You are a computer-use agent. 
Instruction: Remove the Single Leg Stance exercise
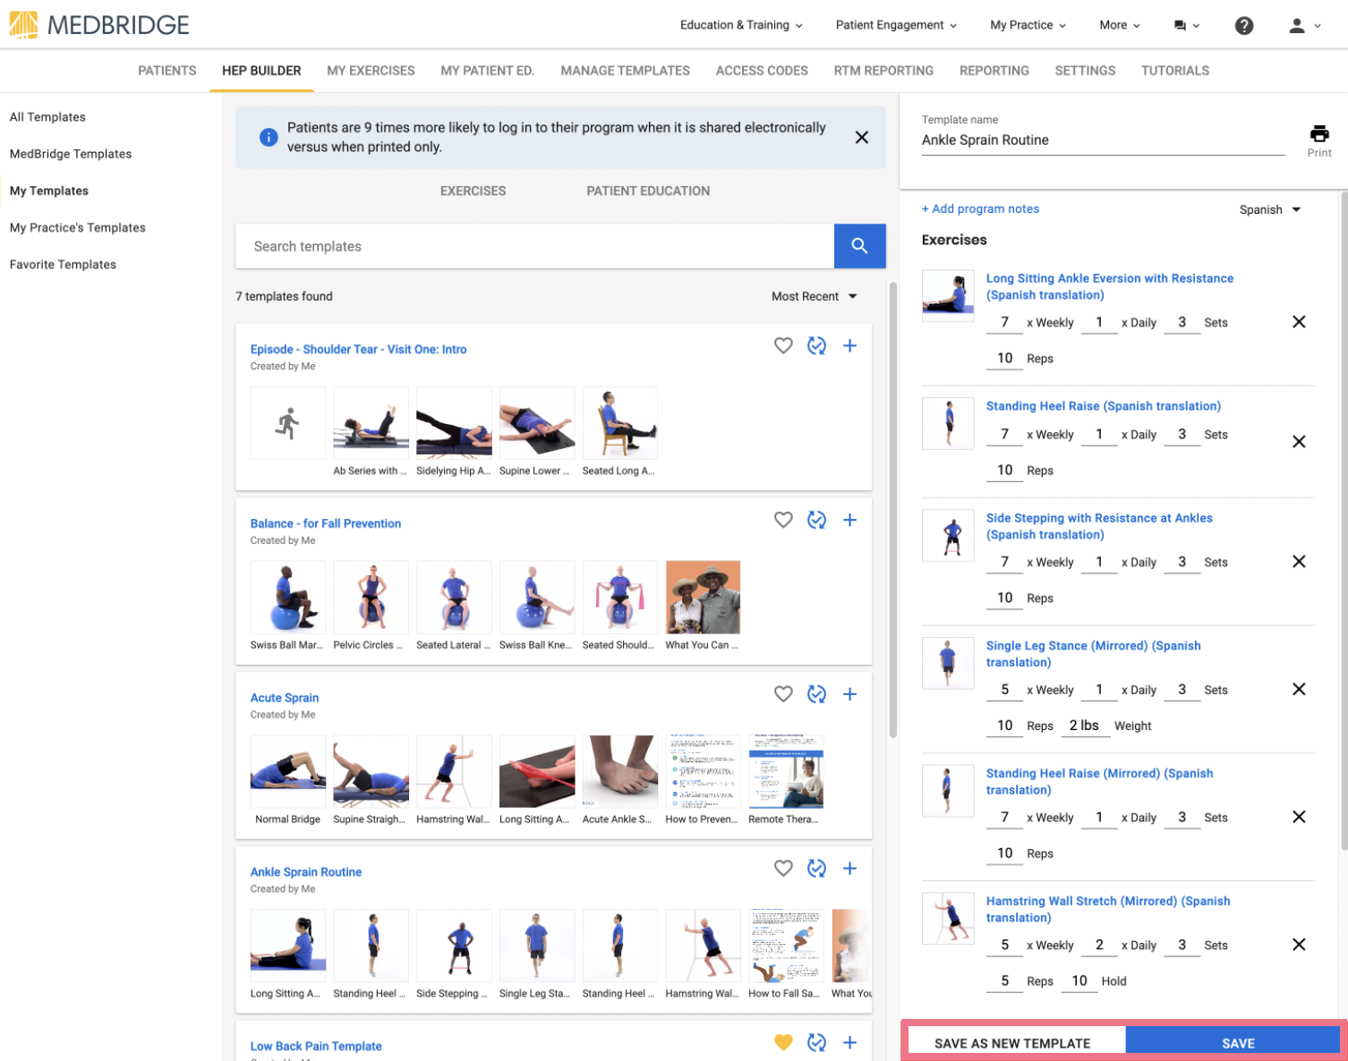tap(1299, 689)
